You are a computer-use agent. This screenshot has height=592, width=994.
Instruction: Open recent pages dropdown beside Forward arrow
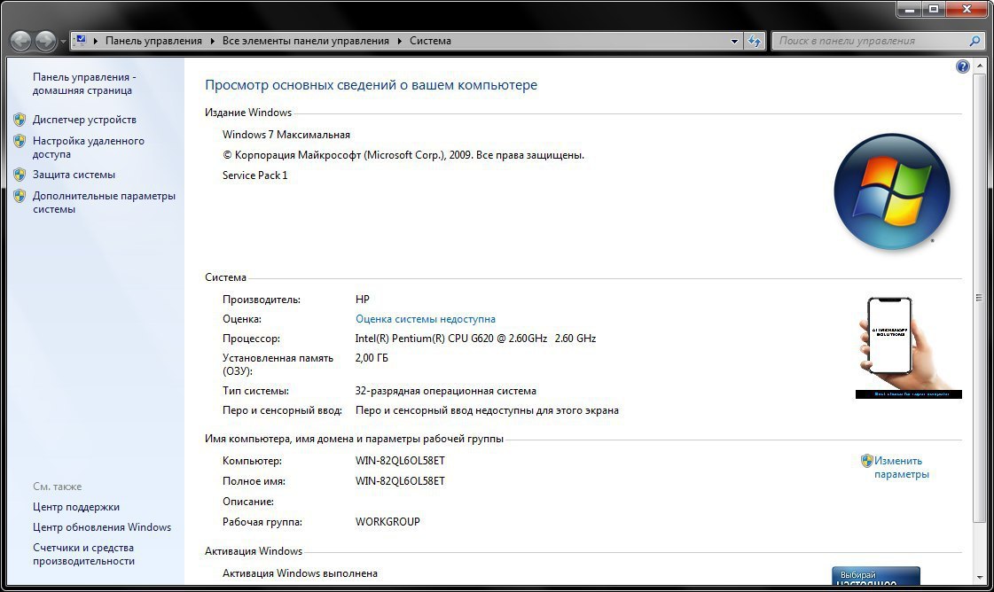(63, 42)
